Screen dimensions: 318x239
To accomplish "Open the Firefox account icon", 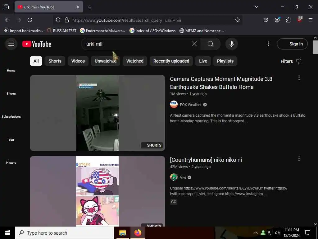I will coord(277,20).
